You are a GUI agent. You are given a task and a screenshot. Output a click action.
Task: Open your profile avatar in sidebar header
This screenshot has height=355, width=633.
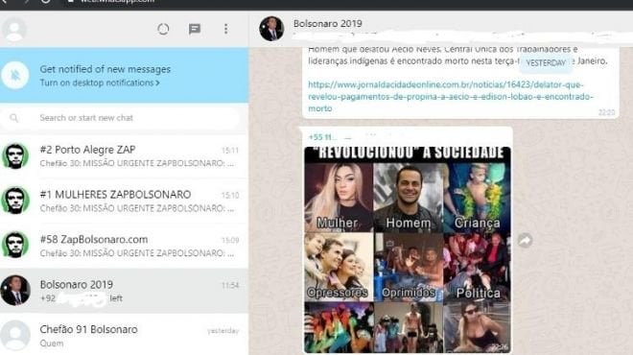point(14,29)
